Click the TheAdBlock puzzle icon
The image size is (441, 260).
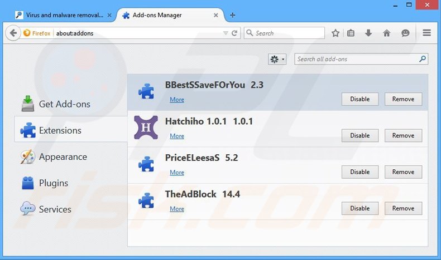(x=146, y=200)
